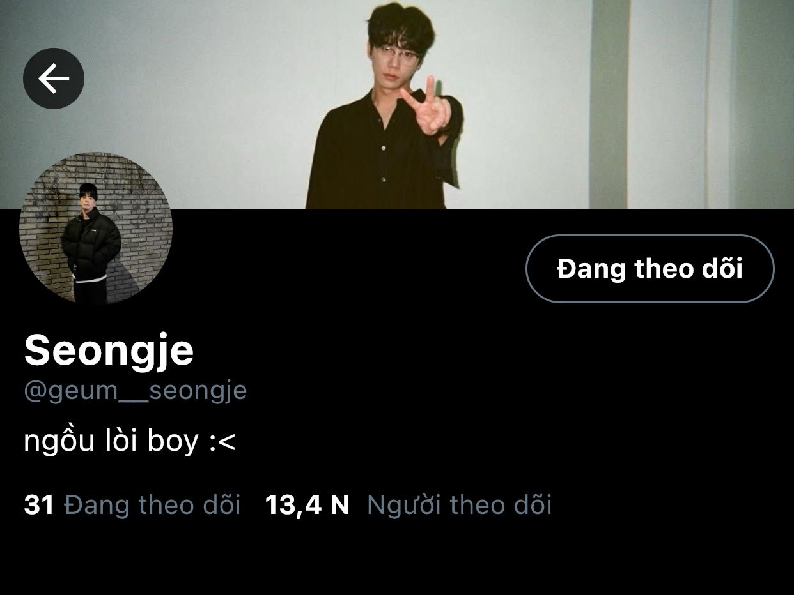This screenshot has width=794, height=595.
Task: Tap the bio text ngồu lòi boy
Action: pos(130,441)
